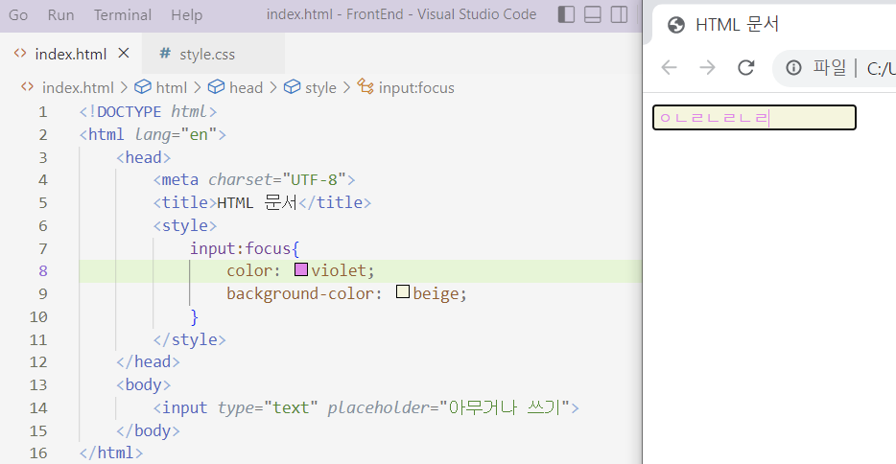
Task: Click the opening <body> tag
Action: (144, 384)
